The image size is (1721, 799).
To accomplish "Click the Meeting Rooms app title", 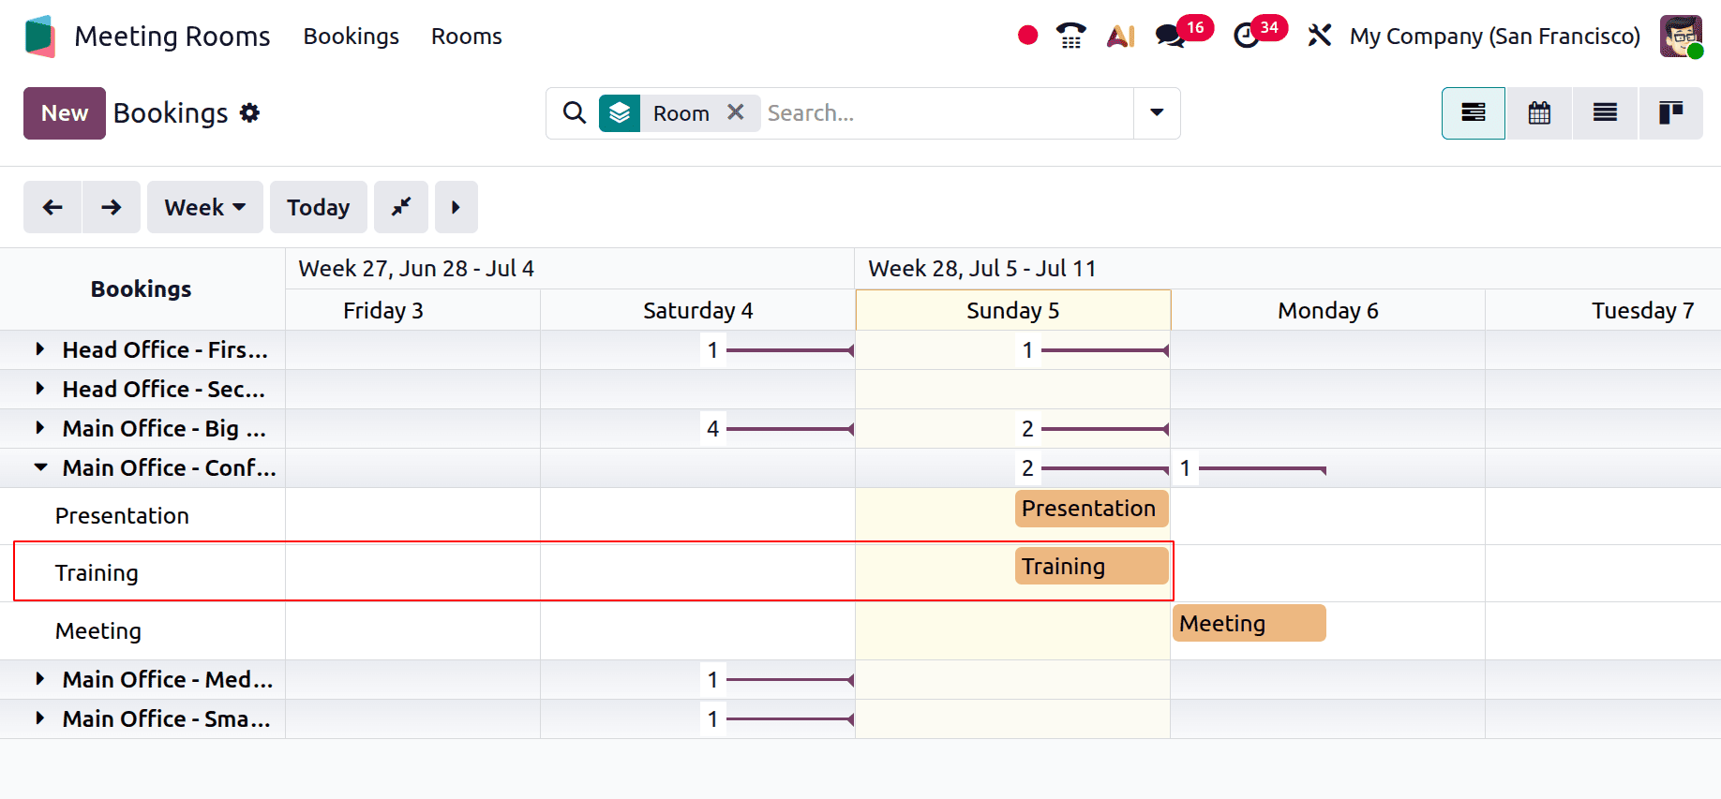I will point(172,37).
